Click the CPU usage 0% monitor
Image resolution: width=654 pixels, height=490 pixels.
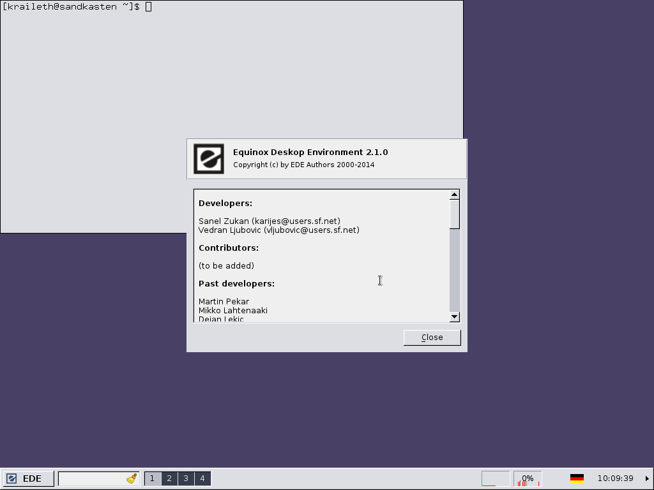[x=528, y=479]
